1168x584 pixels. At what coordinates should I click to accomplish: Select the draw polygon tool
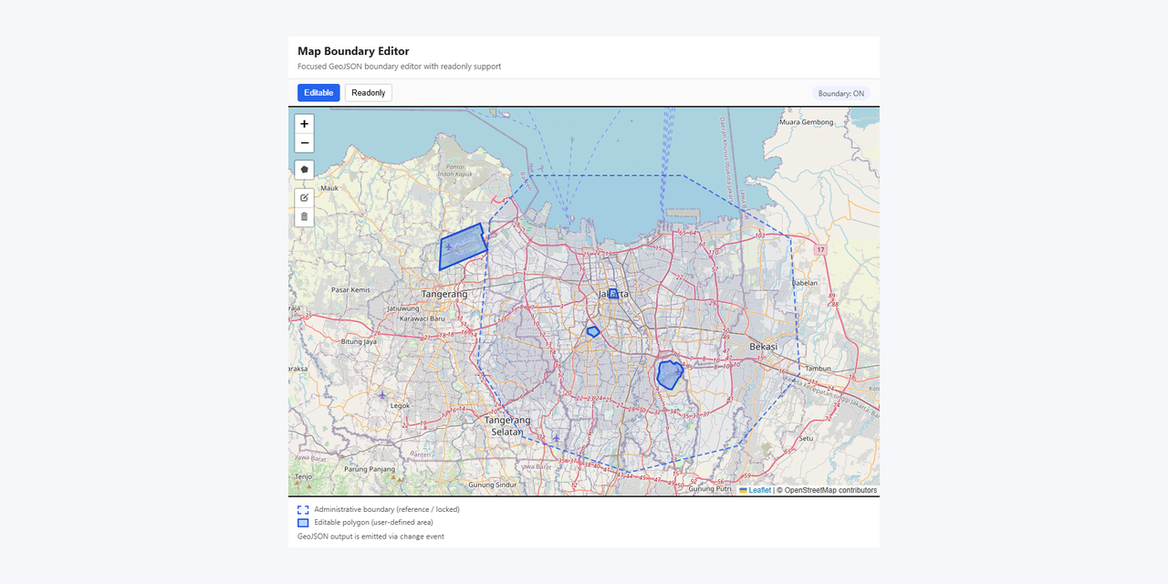point(304,170)
